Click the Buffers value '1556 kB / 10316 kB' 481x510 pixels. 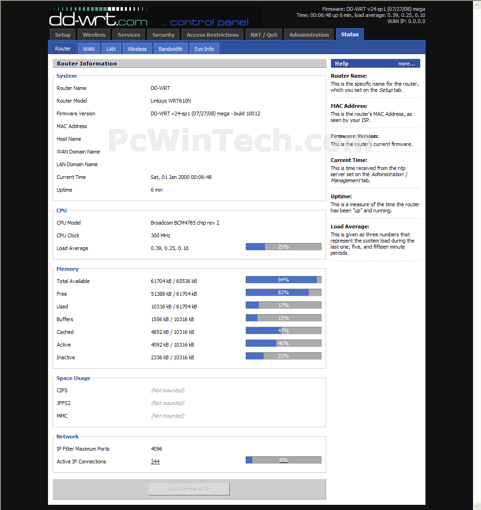173,319
